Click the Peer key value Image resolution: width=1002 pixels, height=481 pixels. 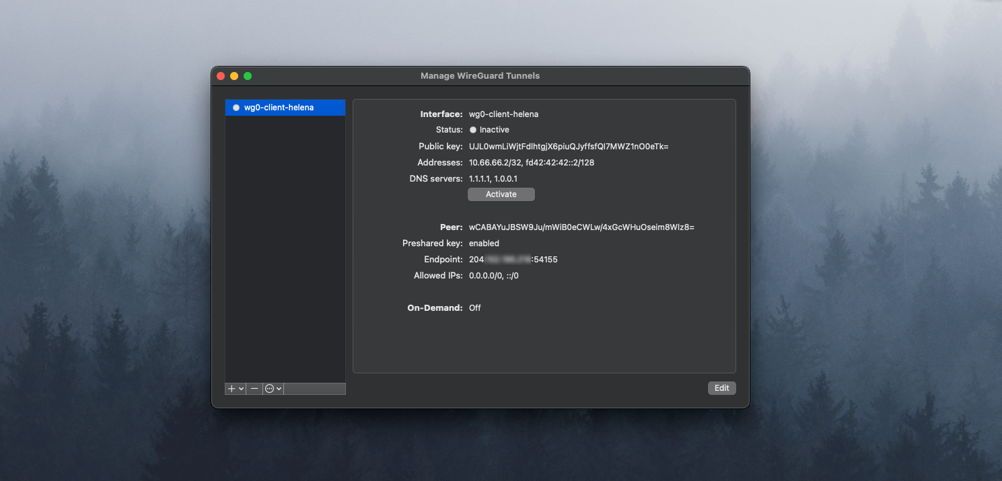[x=581, y=227]
